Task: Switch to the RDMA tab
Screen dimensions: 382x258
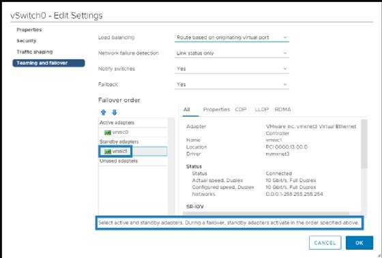Action: click(282, 109)
